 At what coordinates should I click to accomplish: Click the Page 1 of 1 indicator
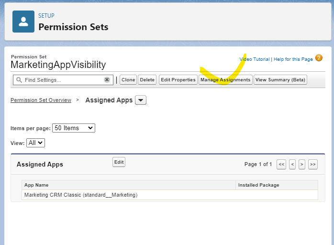click(258, 164)
